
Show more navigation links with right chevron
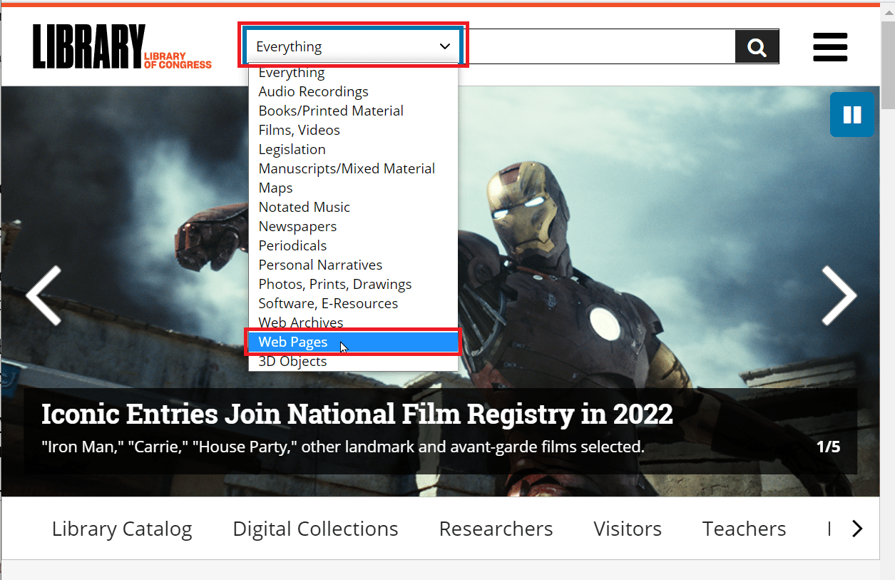pos(857,529)
